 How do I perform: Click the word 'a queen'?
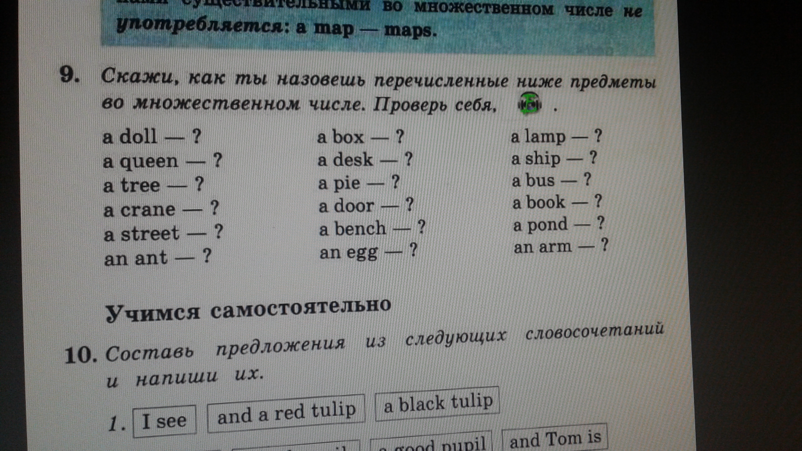[x=140, y=162]
